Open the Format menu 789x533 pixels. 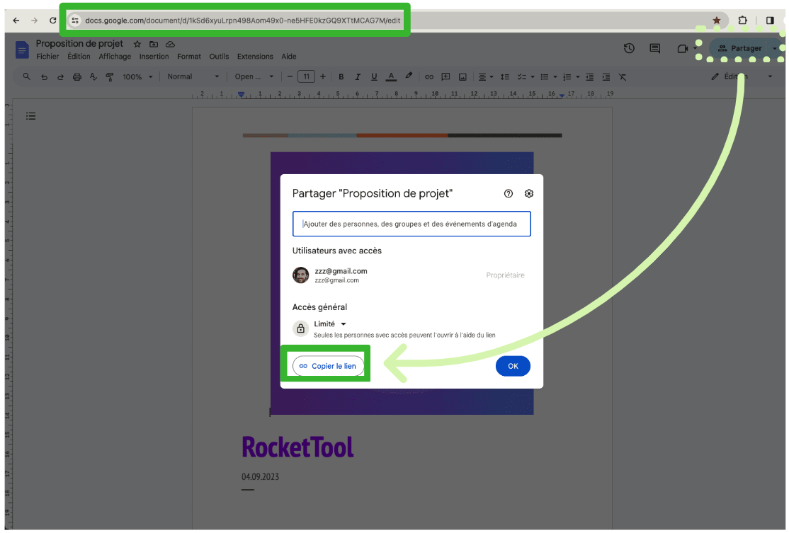(x=189, y=57)
